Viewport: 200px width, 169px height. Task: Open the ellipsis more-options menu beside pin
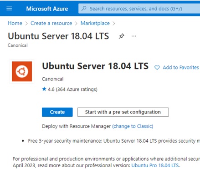tap(134, 36)
